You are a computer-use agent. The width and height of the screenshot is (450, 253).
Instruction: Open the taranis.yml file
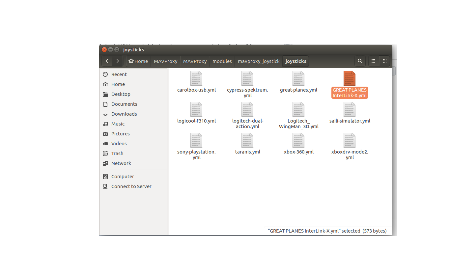point(247,141)
